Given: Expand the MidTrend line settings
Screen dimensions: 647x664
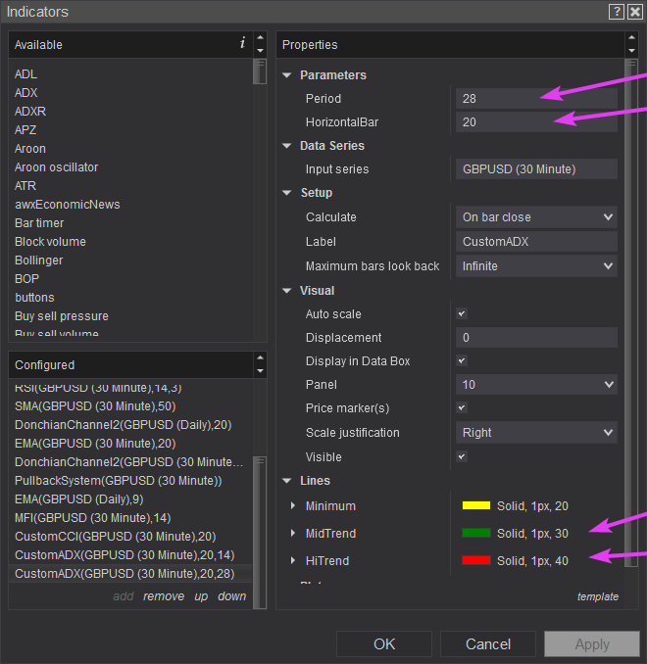Looking at the screenshot, I should tap(293, 533).
